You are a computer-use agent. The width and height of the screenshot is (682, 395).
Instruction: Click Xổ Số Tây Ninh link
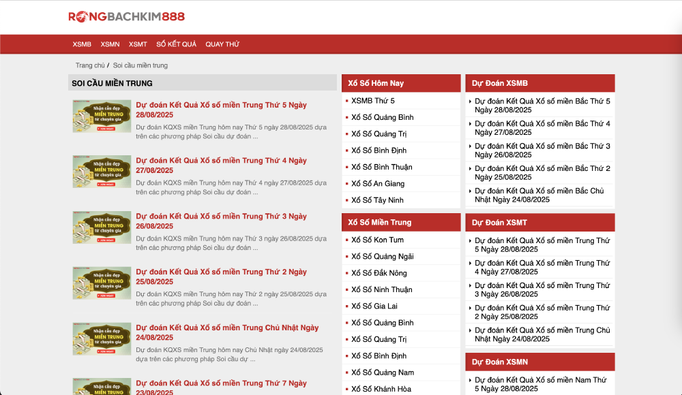pos(377,200)
